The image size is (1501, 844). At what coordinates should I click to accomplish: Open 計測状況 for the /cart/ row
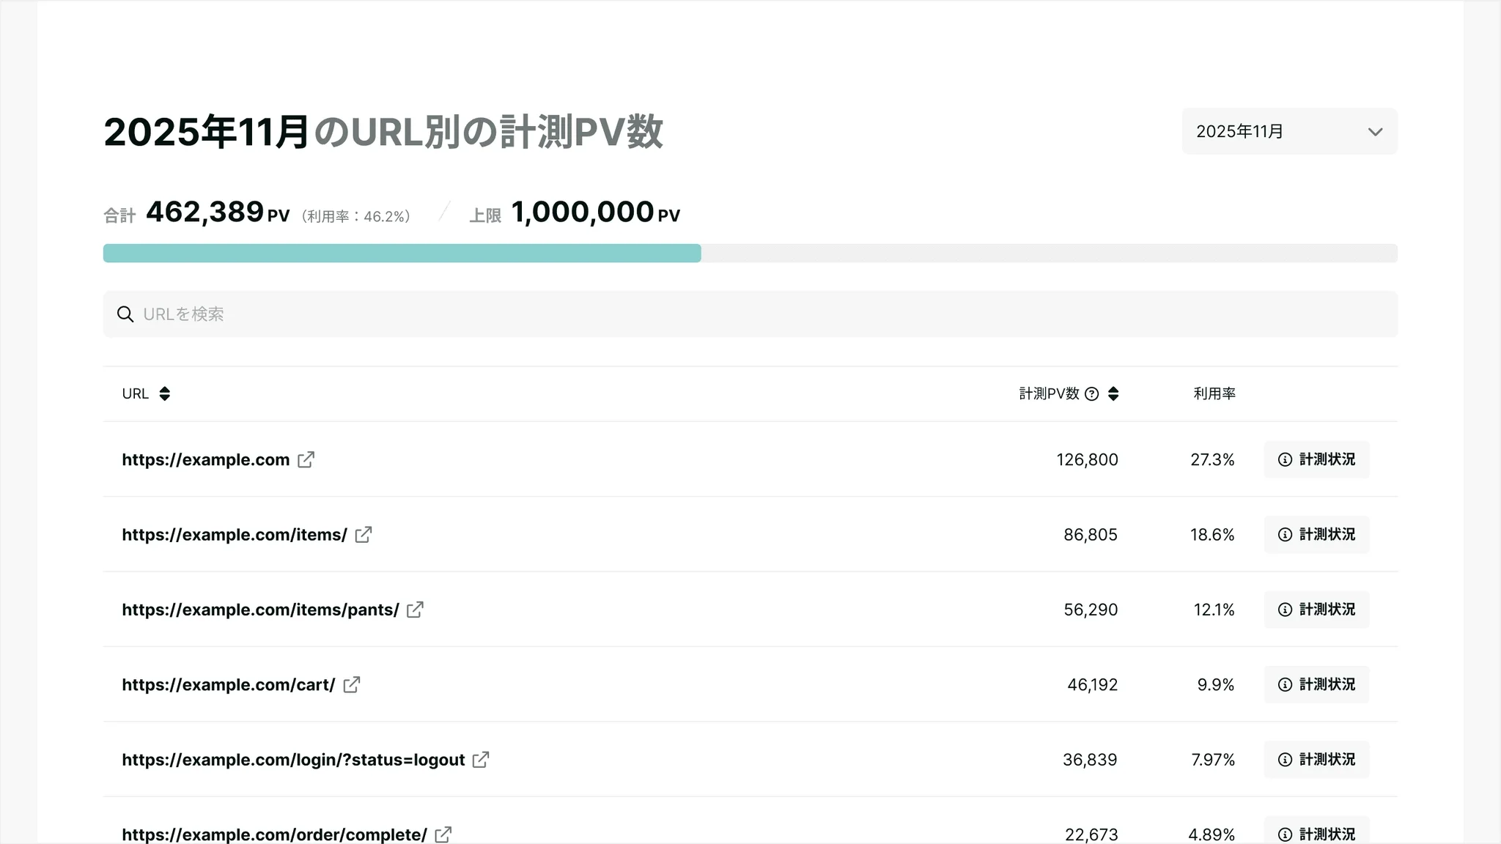(x=1316, y=684)
